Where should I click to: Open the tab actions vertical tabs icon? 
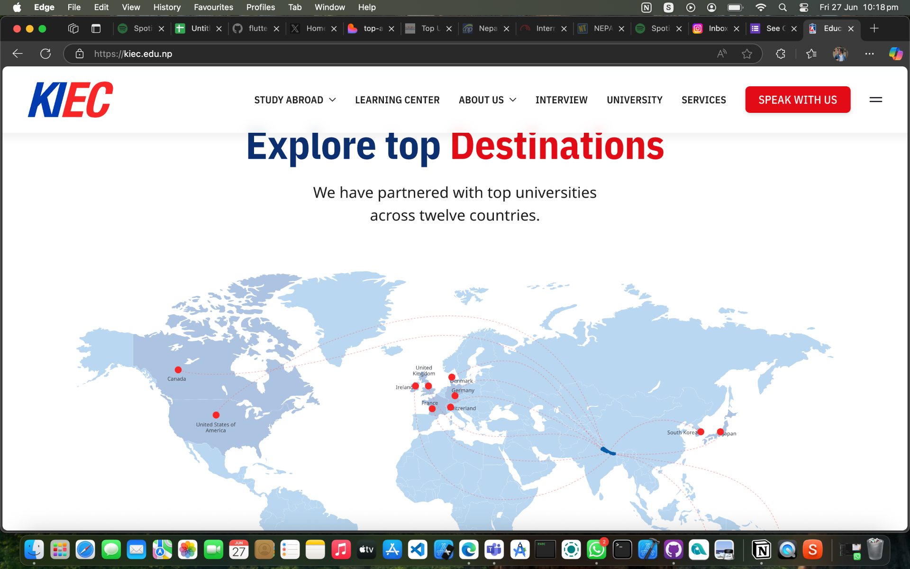[x=96, y=28]
